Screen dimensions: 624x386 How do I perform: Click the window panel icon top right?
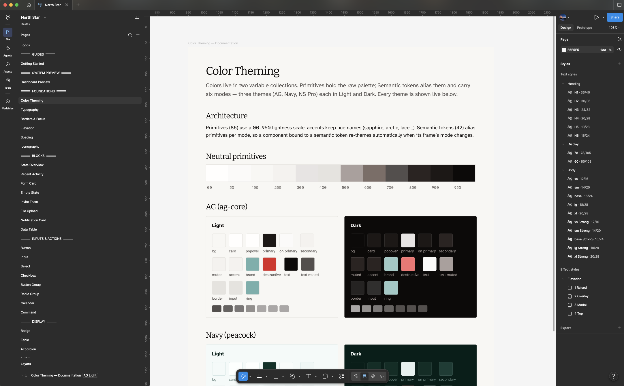point(619,5)
